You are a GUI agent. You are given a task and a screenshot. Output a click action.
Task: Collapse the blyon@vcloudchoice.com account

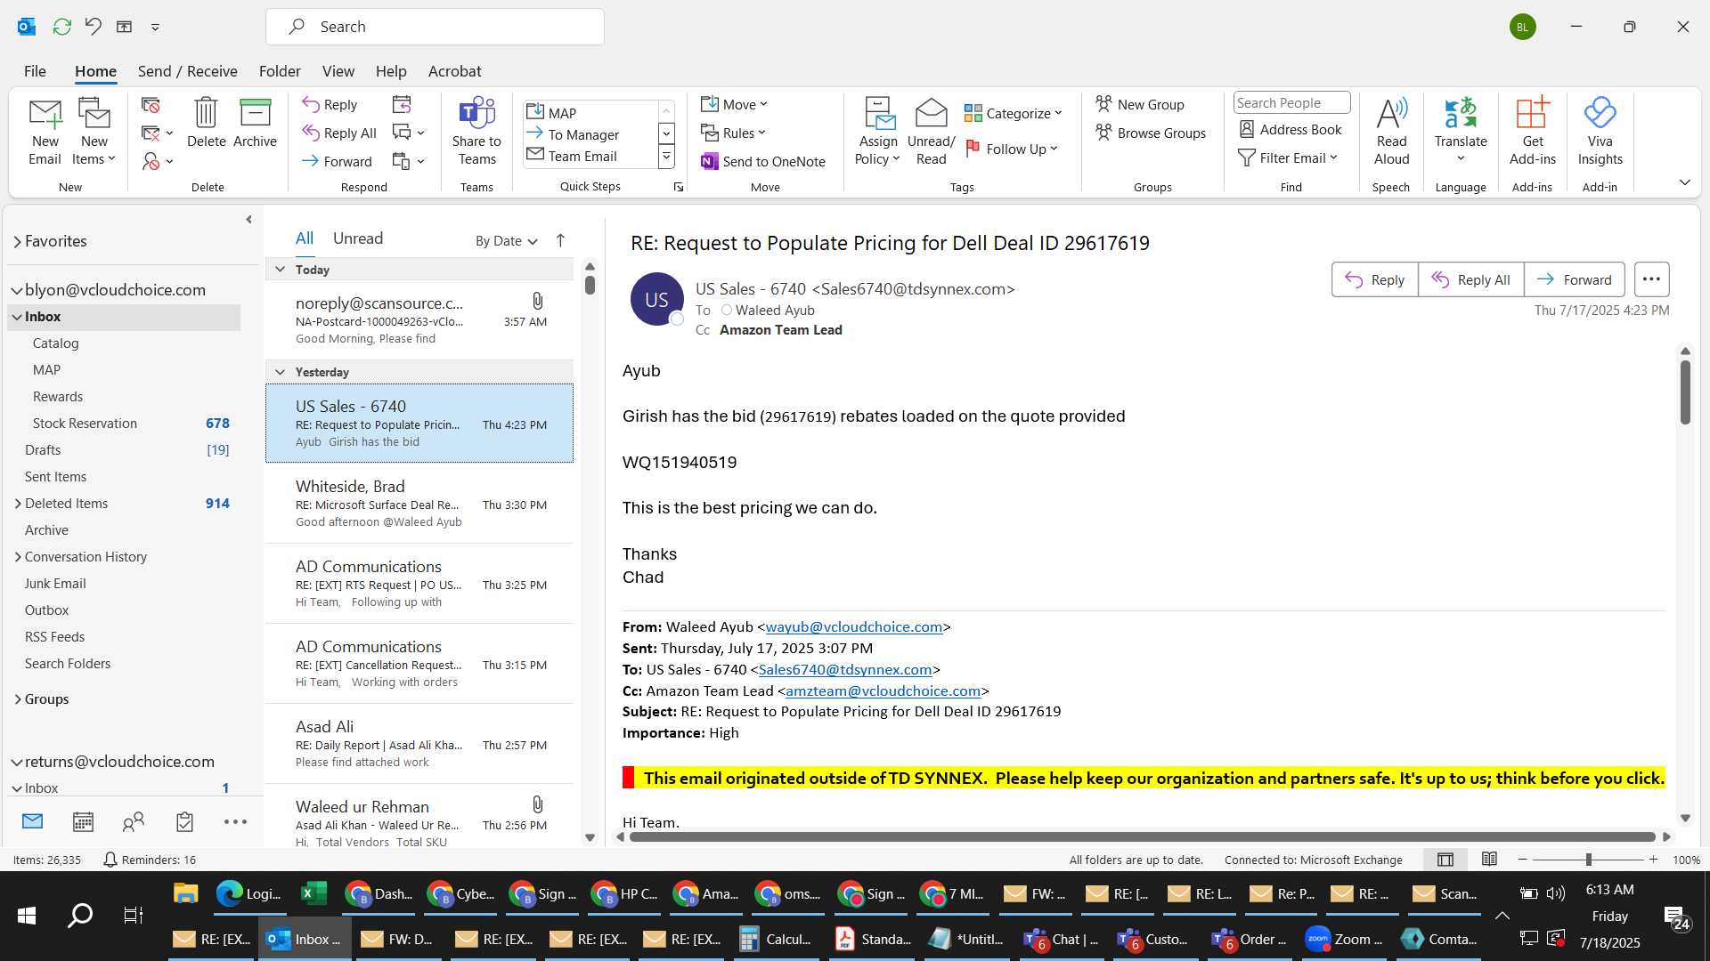(x=17, y=291)
